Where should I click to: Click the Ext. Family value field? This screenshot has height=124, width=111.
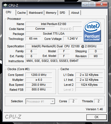(x=31, y=56)
